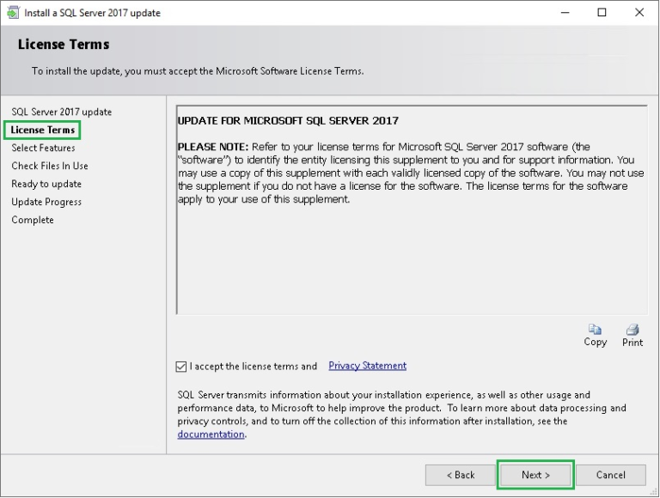Minimize the installer window

[x=565, y=13]
